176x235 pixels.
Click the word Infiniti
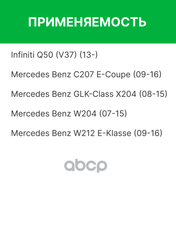(x=22, y=55)
